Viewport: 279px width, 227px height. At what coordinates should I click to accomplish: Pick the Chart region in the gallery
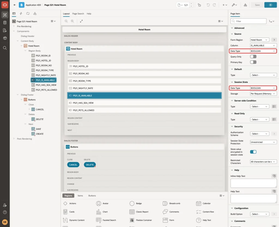[x=102, y=212]
